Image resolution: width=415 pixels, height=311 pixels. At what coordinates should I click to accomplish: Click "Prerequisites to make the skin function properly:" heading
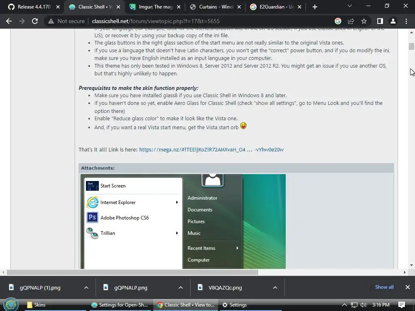[x=138, y=88]
